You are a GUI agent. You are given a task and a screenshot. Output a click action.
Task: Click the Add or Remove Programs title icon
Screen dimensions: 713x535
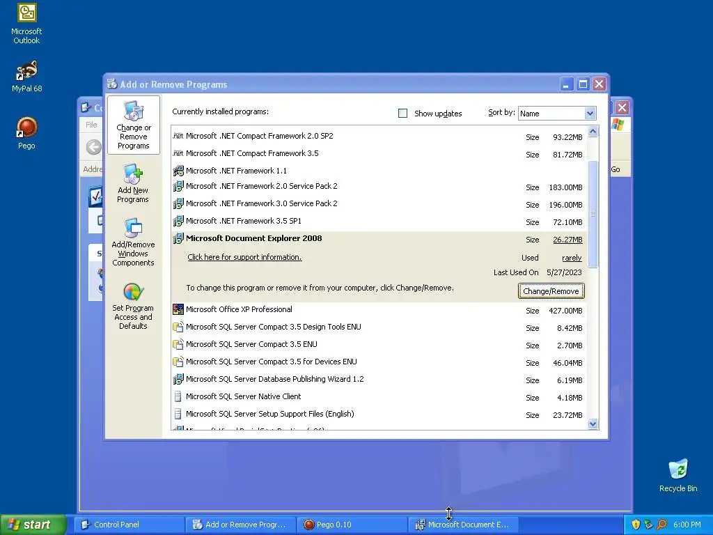pyautogui.click(x=112, y=84)
